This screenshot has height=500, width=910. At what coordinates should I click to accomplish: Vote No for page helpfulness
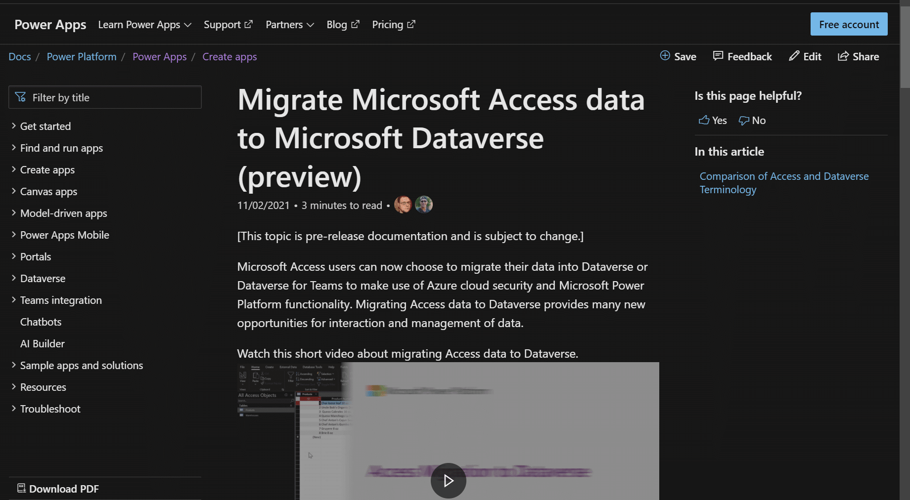coord(752,120)
